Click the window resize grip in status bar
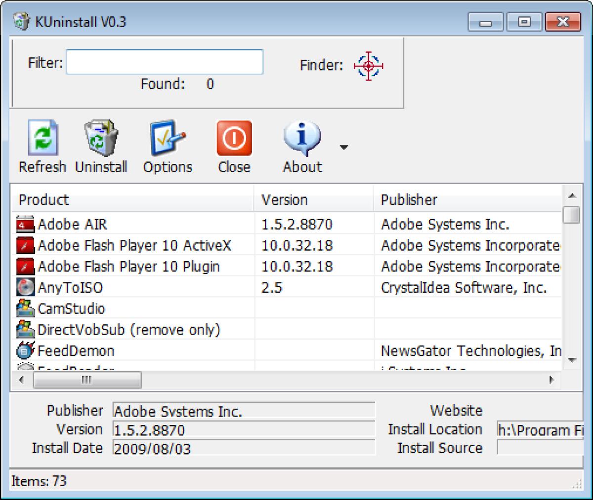Screen dimensions: 593x500 [x=577, y=484]
